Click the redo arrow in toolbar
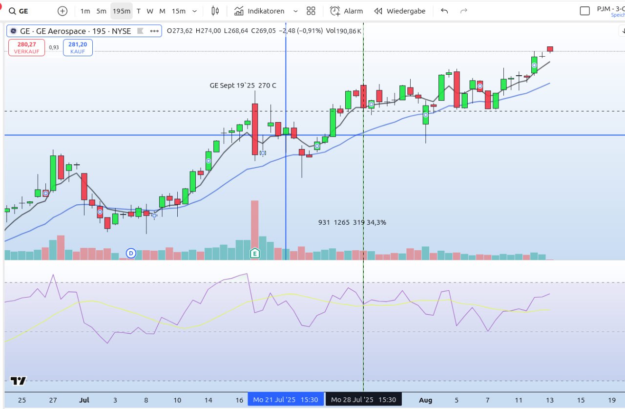The image size is (625, 409). point(464,11)
